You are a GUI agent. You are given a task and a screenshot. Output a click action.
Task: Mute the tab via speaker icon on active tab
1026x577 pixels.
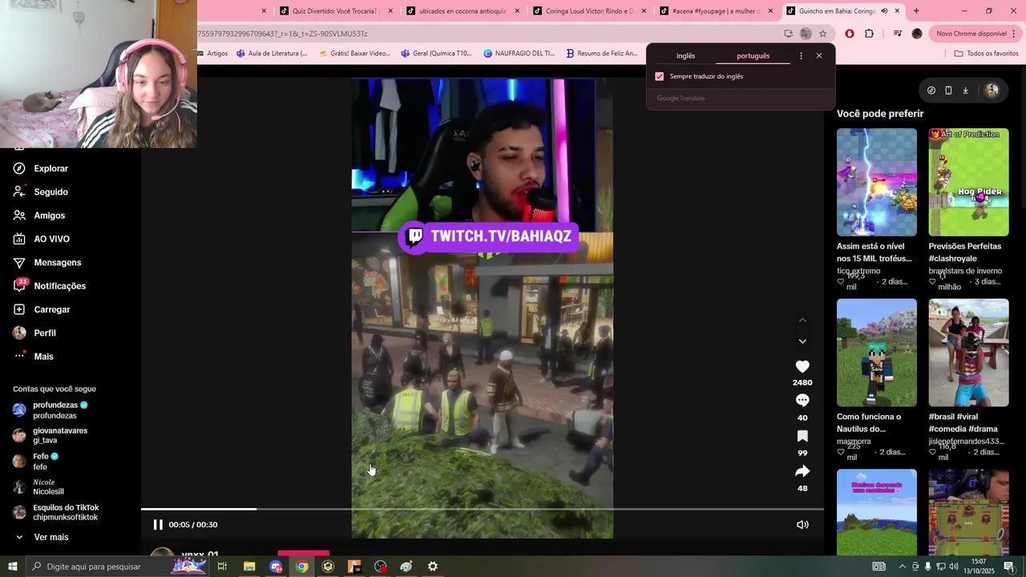coord(884,11)
